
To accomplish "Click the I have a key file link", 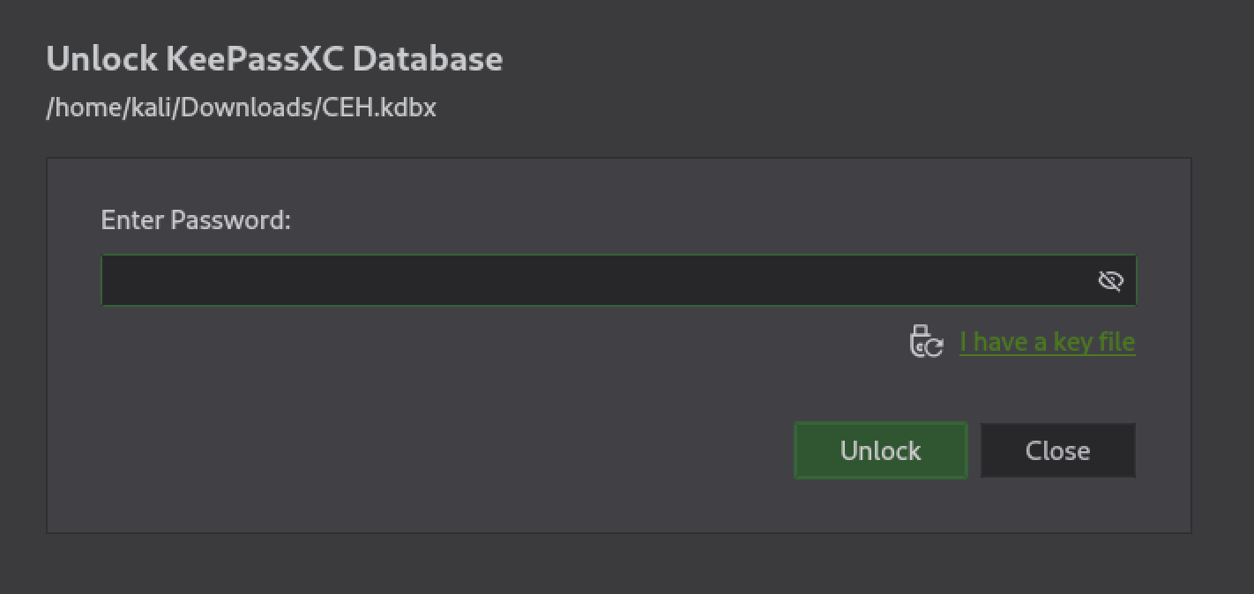I will (1047, 341).
